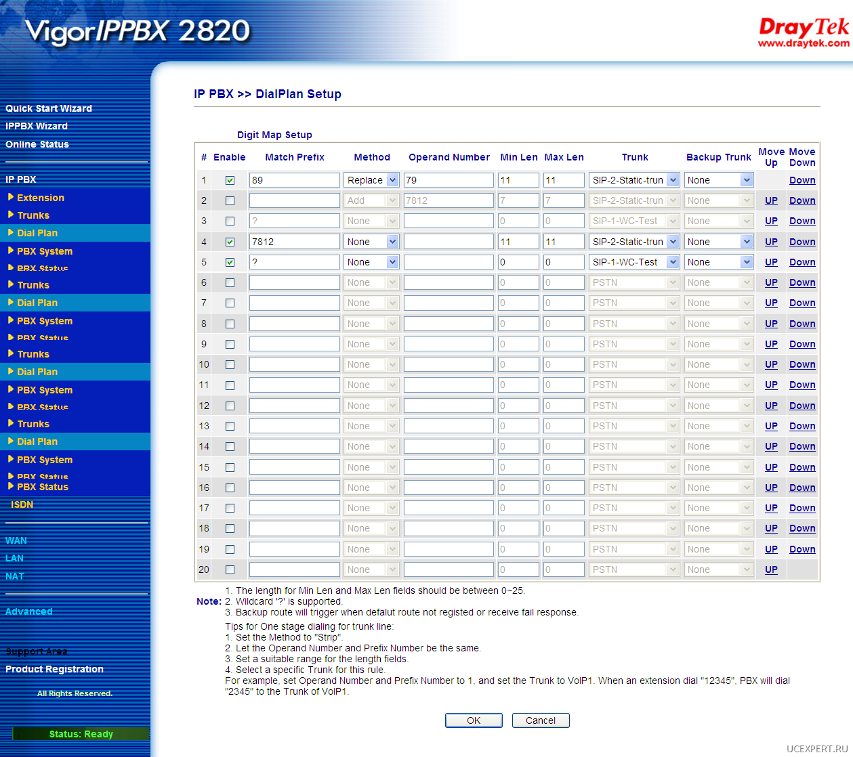
Task: Uncheck rule 5 Enable box
Action: pos(230,262)
